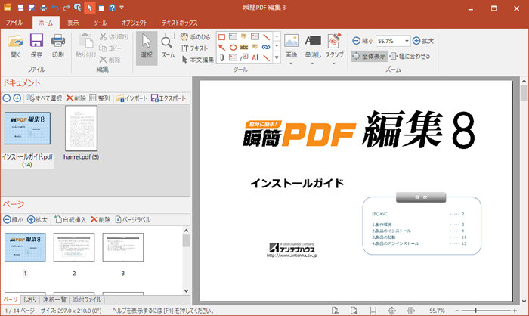This screenshot has height=316, width=529.
Task: Switch to the ツール ribbon tab
Action: (101, 23)
